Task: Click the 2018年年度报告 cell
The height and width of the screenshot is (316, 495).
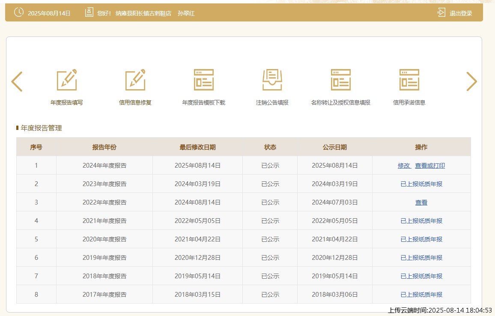Action: coord(104,276)
